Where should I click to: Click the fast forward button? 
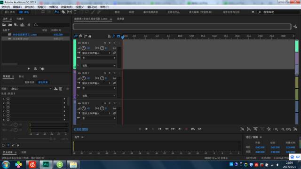[173, 129]
